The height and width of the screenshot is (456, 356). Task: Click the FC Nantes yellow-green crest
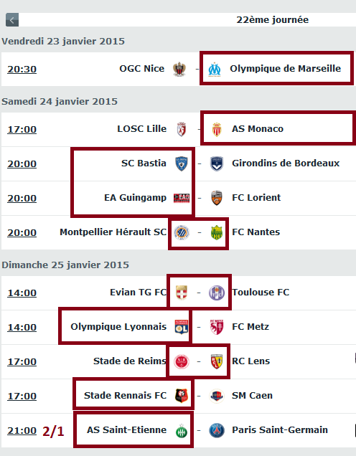pos(217,232)
